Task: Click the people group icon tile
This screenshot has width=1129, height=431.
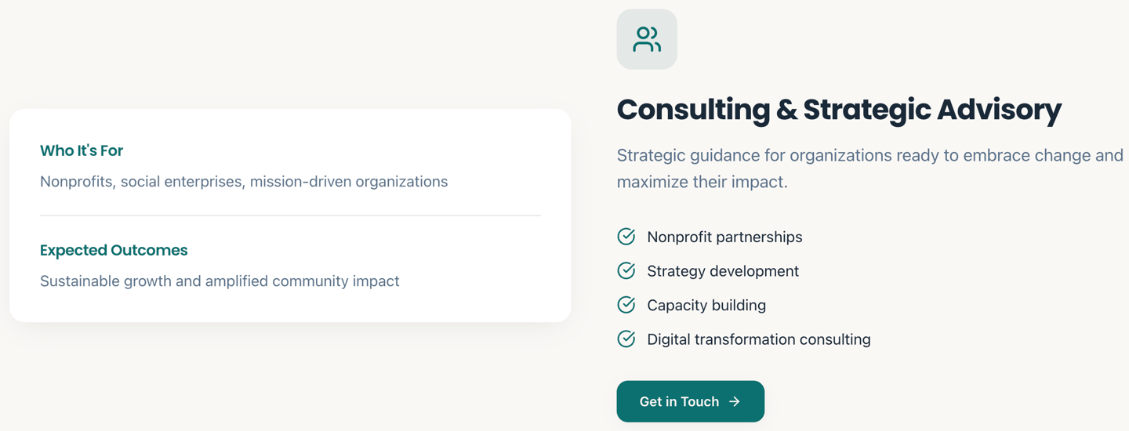Action: [x=647, y=39]
